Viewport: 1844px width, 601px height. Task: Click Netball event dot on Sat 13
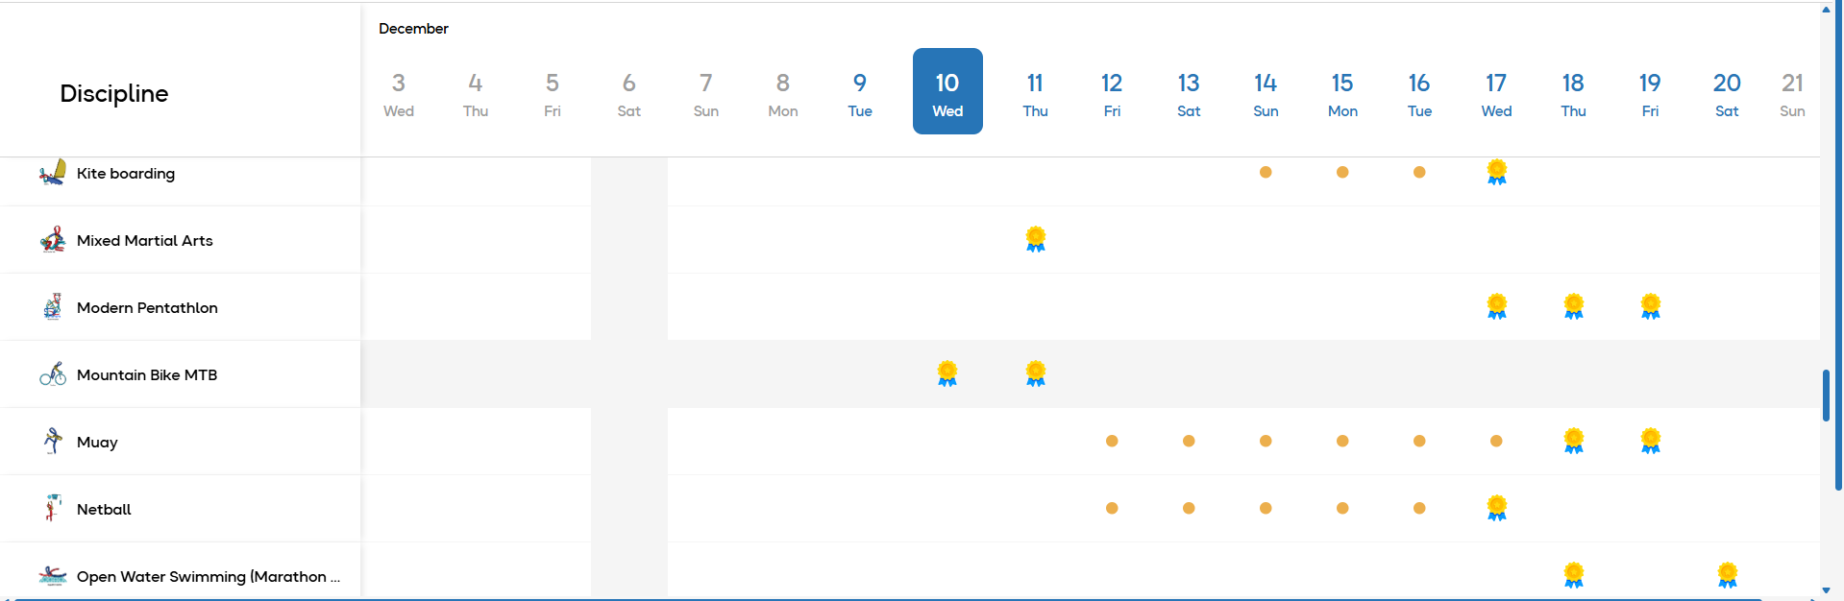pos(1189,509)
